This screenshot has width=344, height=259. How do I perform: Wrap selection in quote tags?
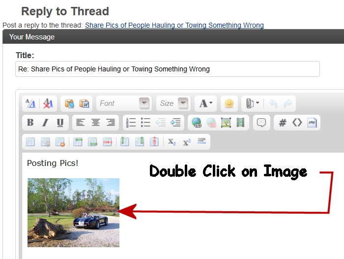(x=261, y=123)
